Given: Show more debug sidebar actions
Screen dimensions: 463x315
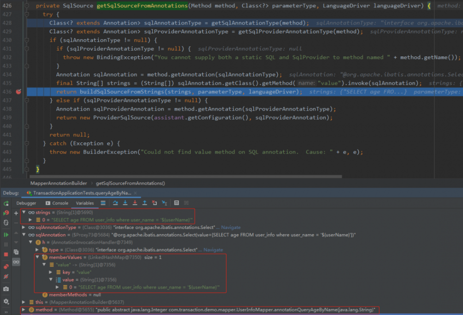Looking at the screenshot, I should (x=6, y=312).
